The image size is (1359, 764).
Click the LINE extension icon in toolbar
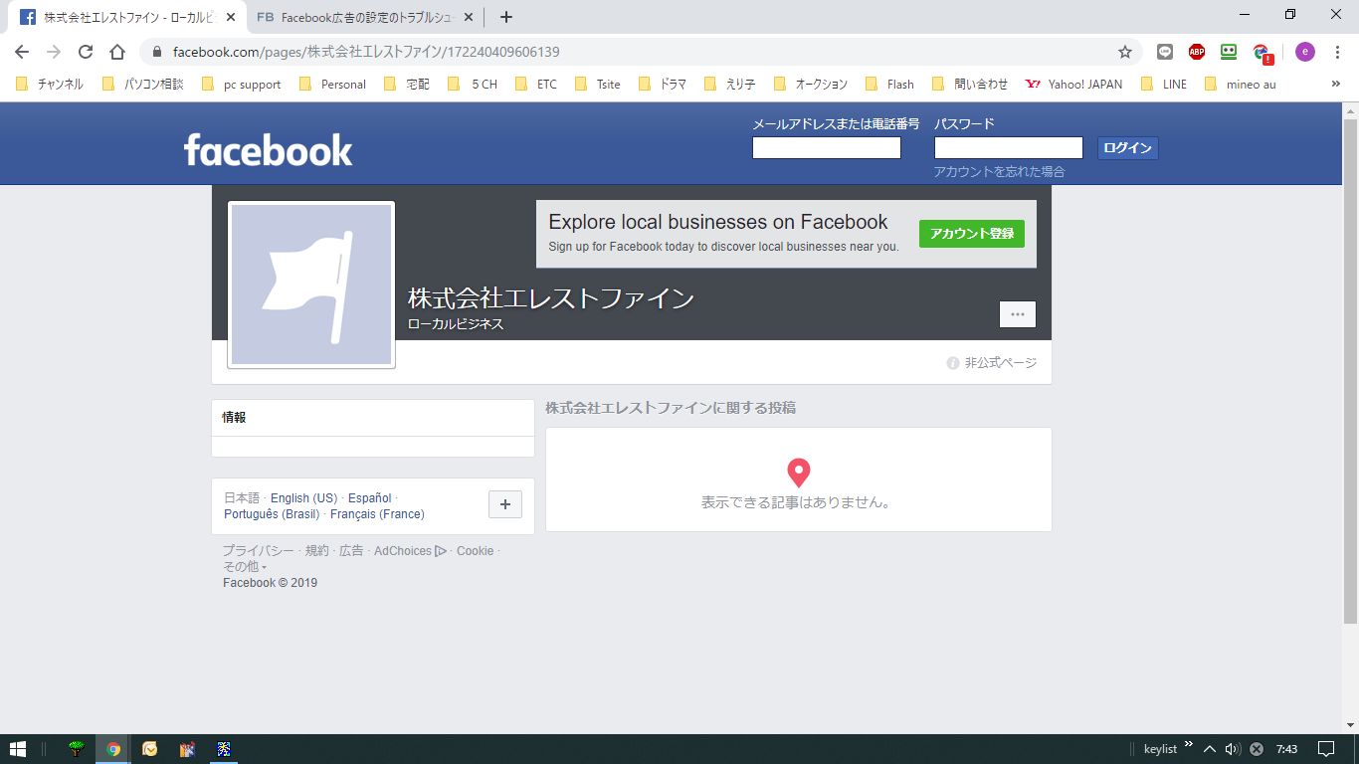[1165, 52]
